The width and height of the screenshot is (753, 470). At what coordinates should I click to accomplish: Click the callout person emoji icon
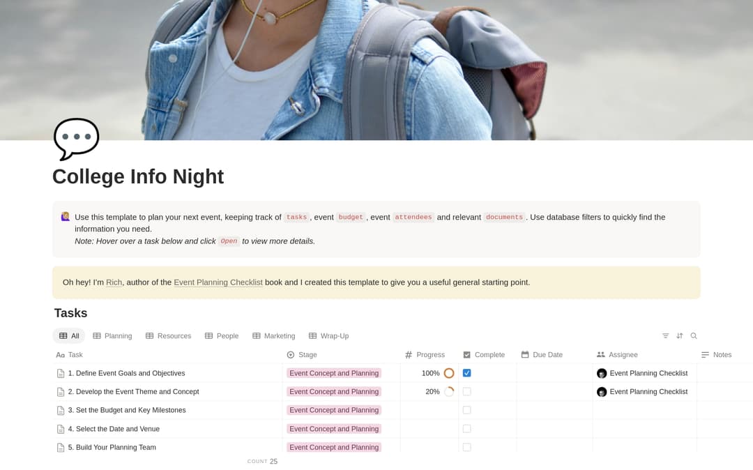coord(66,217)
